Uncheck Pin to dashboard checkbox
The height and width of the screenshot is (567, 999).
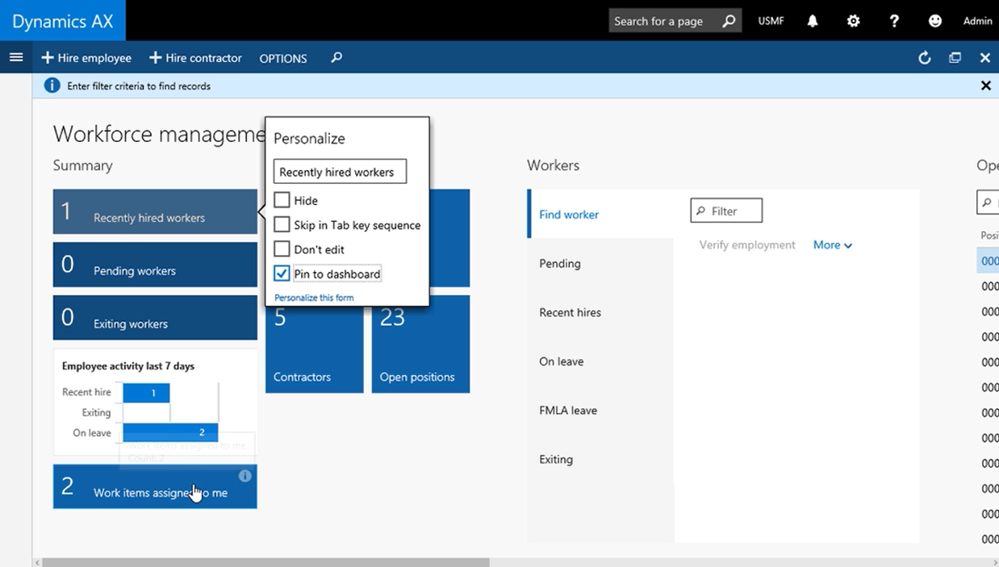coord(282,274)
